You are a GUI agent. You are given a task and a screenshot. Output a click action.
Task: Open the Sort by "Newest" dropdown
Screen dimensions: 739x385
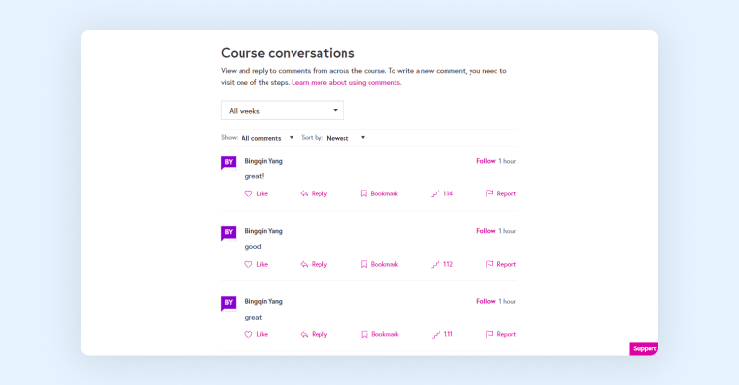[x=345, y=138]
